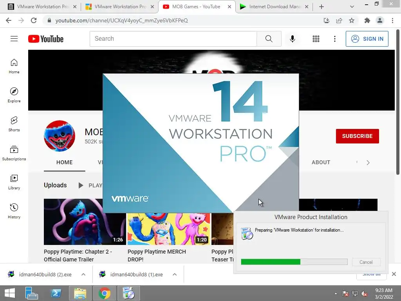Open Shorts in YouTube sidebar
Screen dimensions: 401x301
pyautogui.click(x=14, y=124)
